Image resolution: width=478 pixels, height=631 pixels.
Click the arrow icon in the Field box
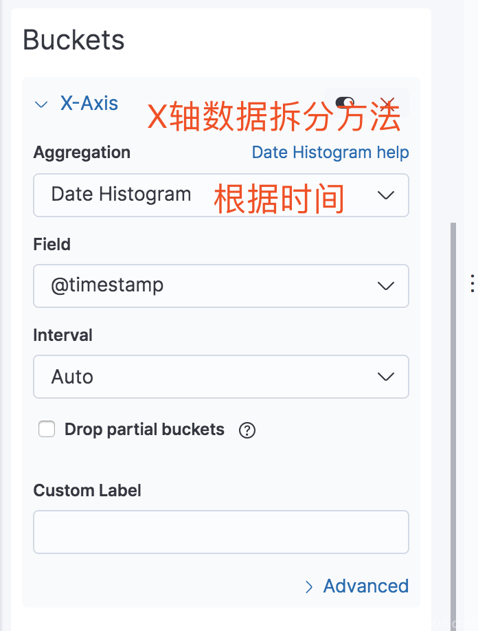click(385, 286)
